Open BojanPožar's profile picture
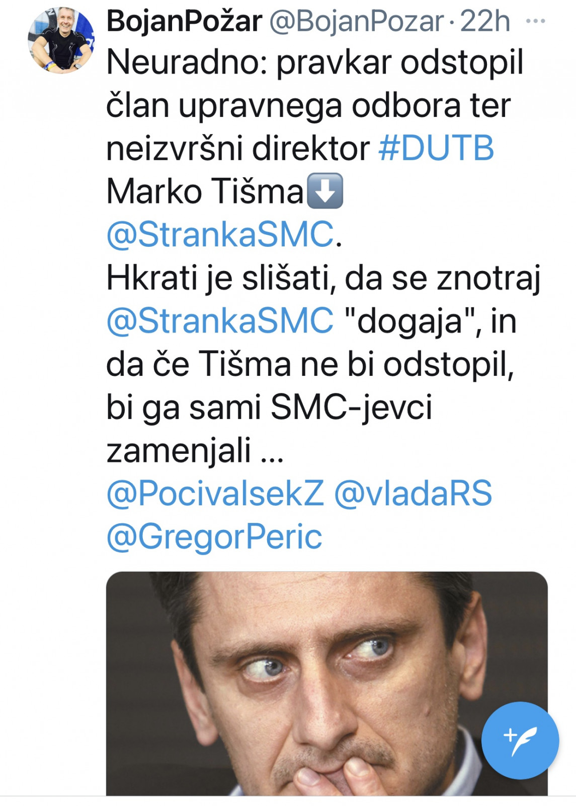This screenshot has height=806, width=576. 61,40
